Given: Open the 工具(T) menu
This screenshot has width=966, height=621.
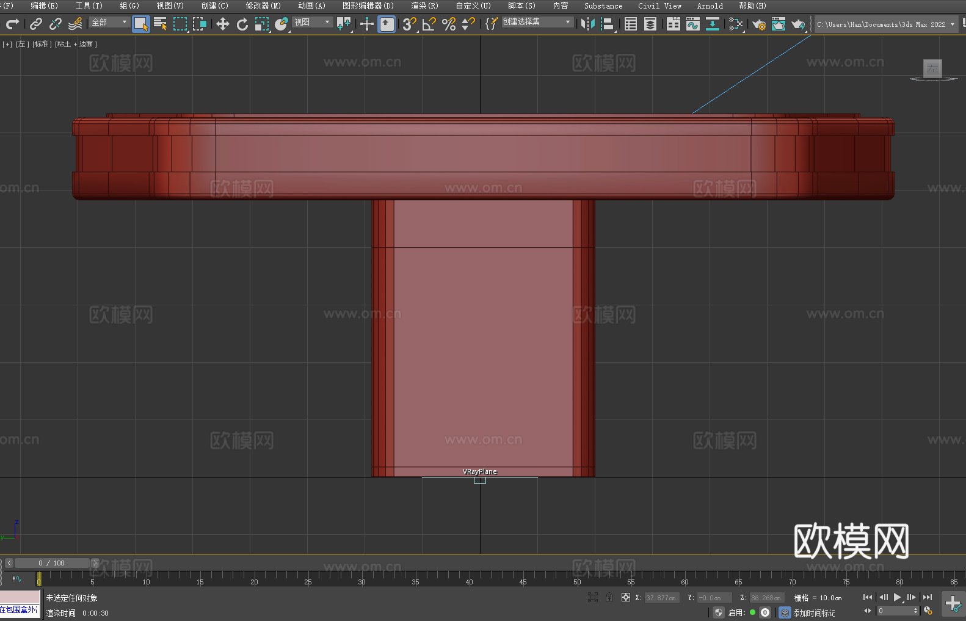Looking at the screenshot, I should pos(89,5).
